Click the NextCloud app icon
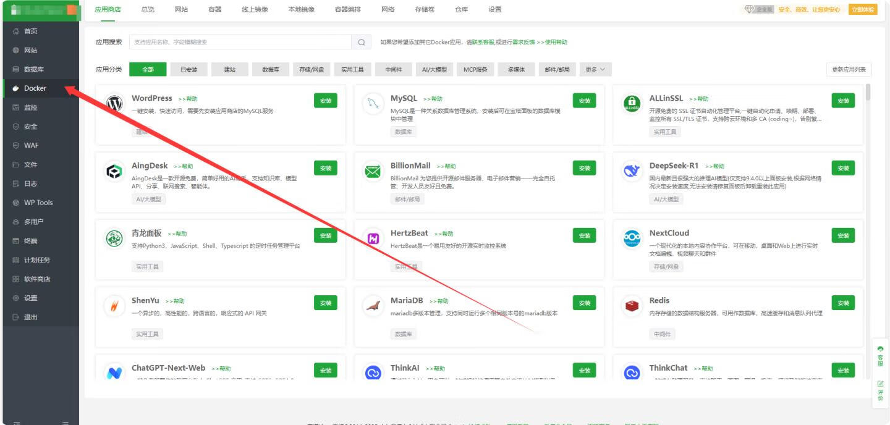 [632, 238]
